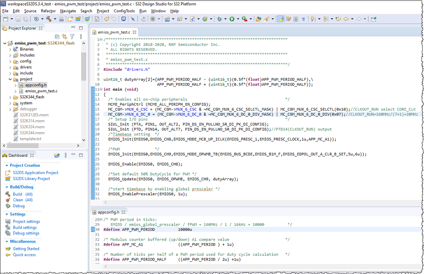Click the hammer Build toolbar icon
Image resolution: width=424 pixels, height=274 pixels.
[49, 19]
